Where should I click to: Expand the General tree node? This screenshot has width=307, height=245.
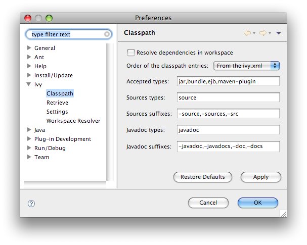[x=29, y=48]
